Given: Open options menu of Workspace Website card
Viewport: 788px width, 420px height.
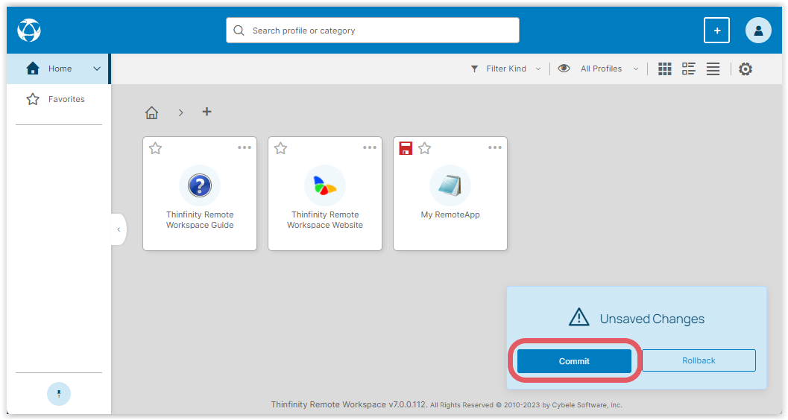Looking at the screenshot, I should pos(369,147).
